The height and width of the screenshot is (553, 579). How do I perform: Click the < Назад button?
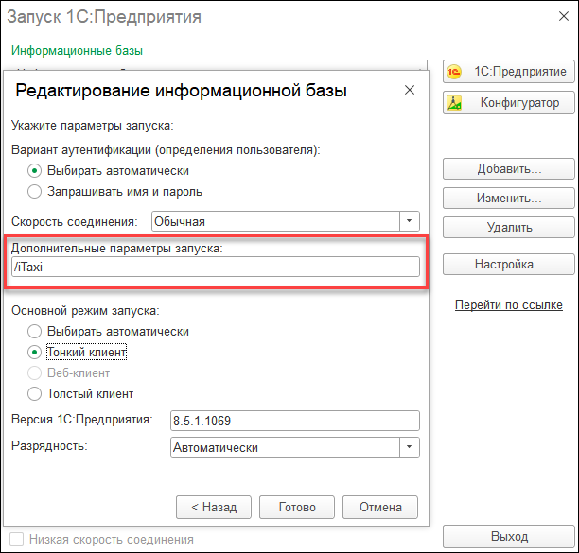click(x=214, y=508)
